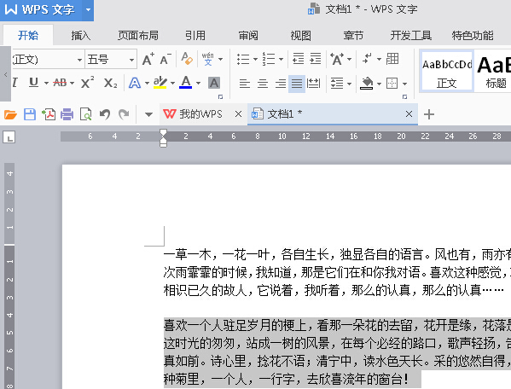Click the Clear formatting eraser icon

click(x=187, y=59)
